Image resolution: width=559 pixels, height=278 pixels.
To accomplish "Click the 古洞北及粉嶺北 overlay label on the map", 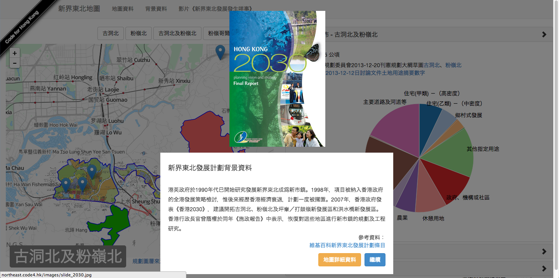I will coord(68,256).
